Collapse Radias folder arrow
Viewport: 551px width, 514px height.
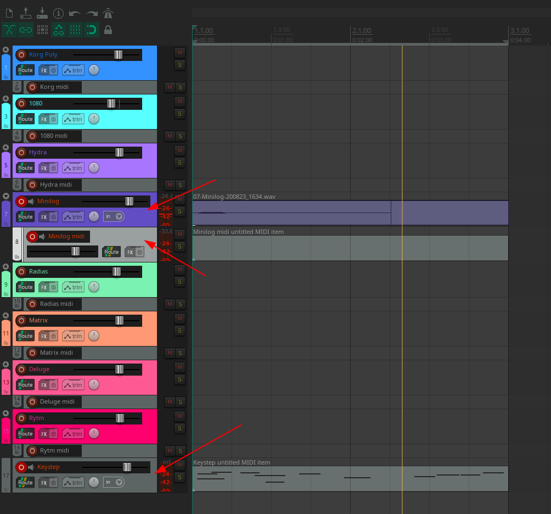click(x=5, y=266)
